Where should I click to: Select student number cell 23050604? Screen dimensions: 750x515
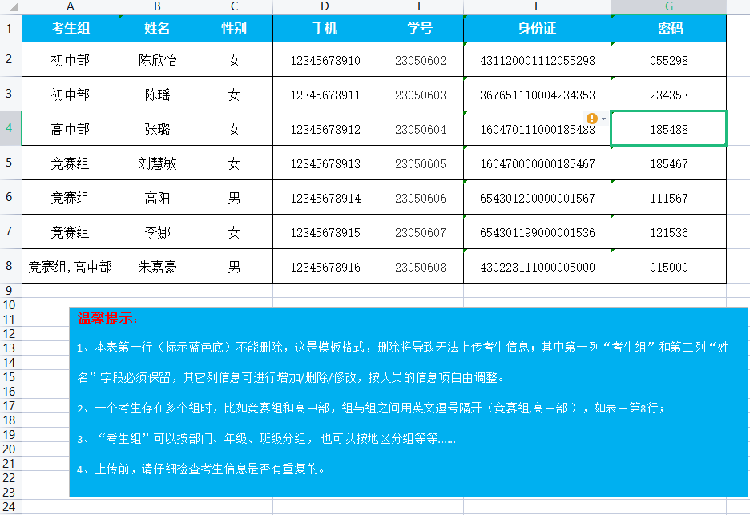(x=421, y=129)
